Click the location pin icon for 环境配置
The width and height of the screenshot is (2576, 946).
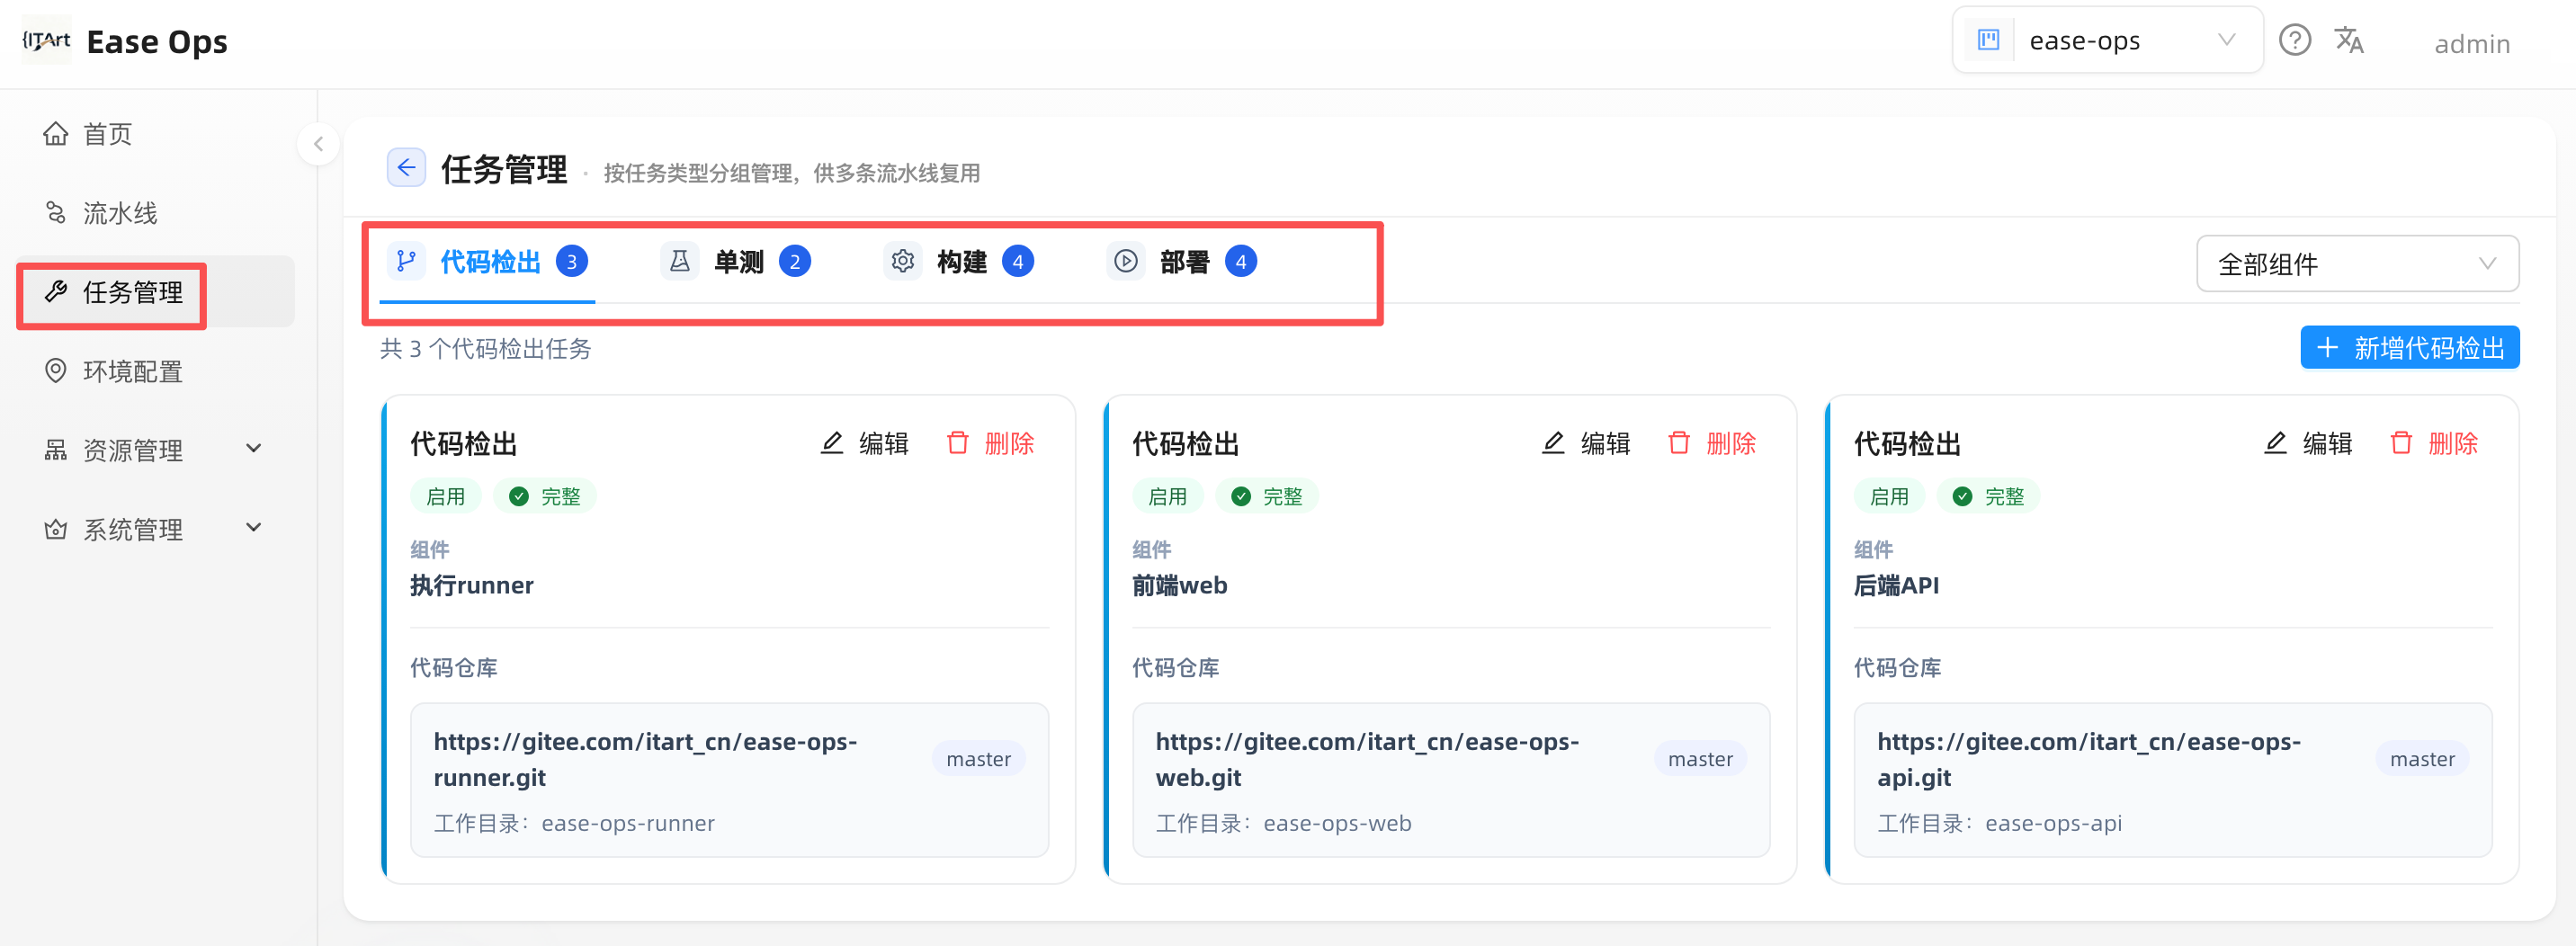click(x=56, y=371)
